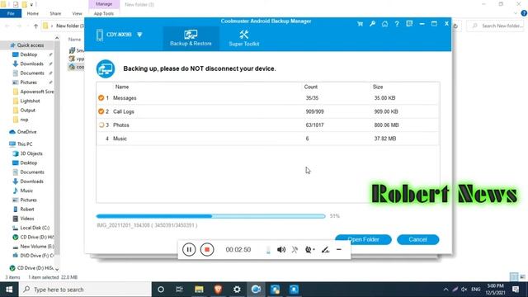Viewport: 528px width, 297px height.
Task: Open File Explorer from taskbar
Action: [199, 290]
